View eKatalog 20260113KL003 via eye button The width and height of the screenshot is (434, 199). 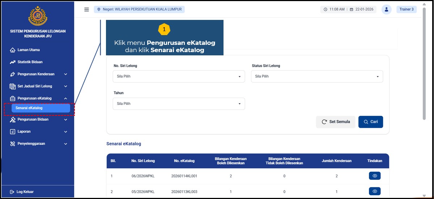point(374,191)
